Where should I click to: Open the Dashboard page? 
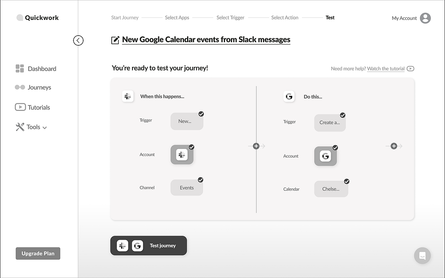36,69
